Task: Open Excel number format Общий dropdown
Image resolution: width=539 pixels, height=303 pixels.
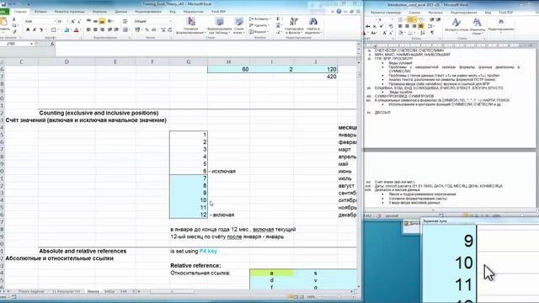Action: click(x=170, y=21)
